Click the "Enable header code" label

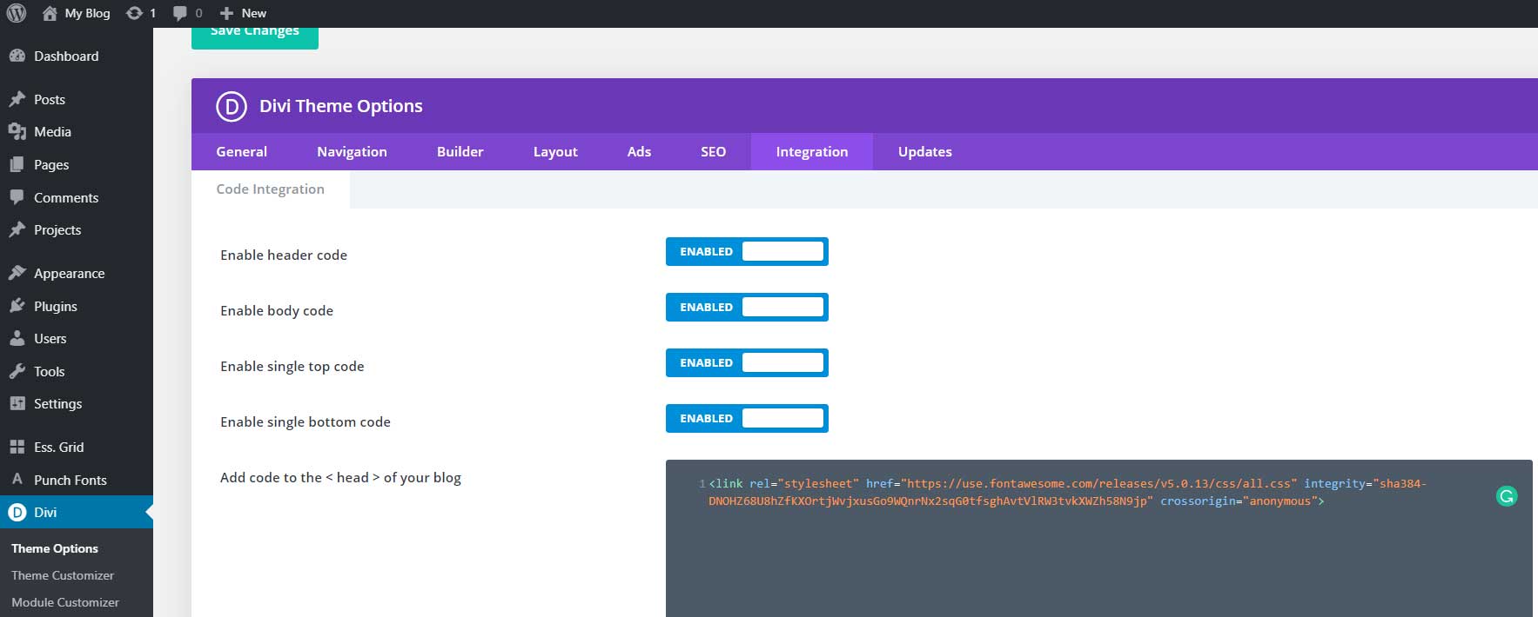[284, 255]
